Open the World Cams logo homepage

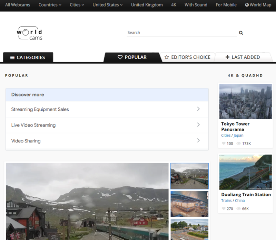point(30,33)
